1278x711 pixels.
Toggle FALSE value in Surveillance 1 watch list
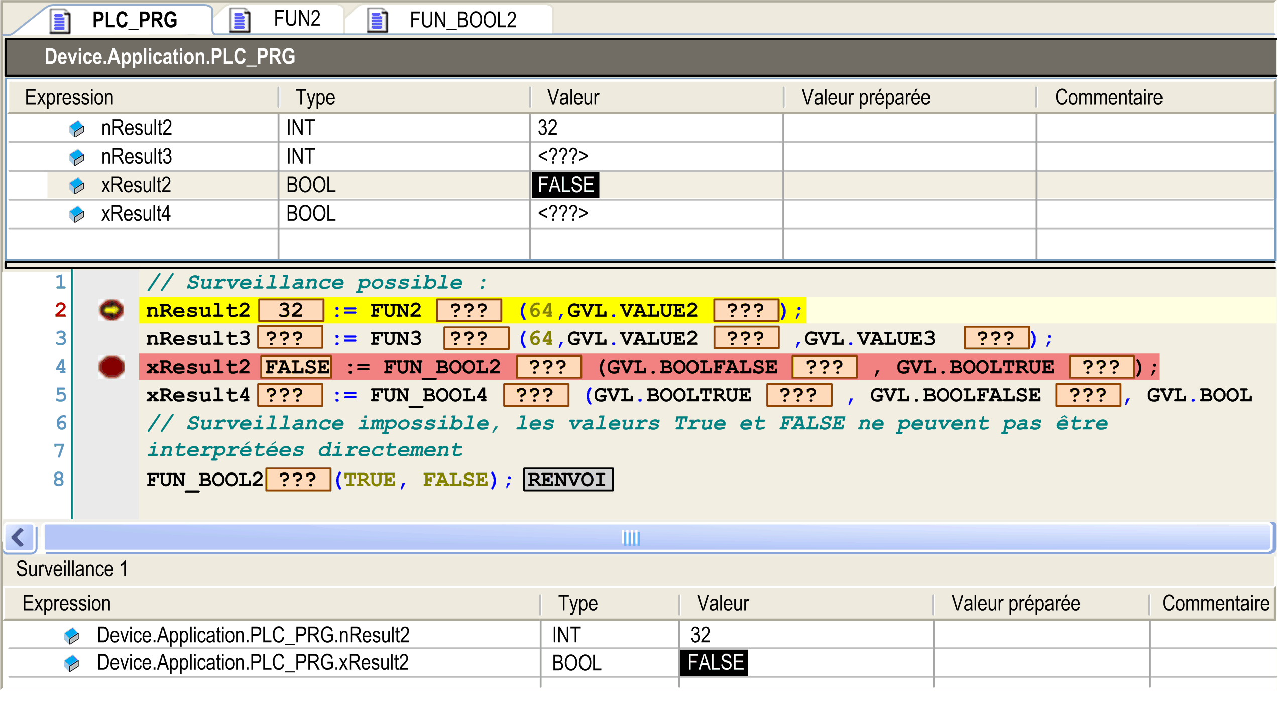point(714,663)
